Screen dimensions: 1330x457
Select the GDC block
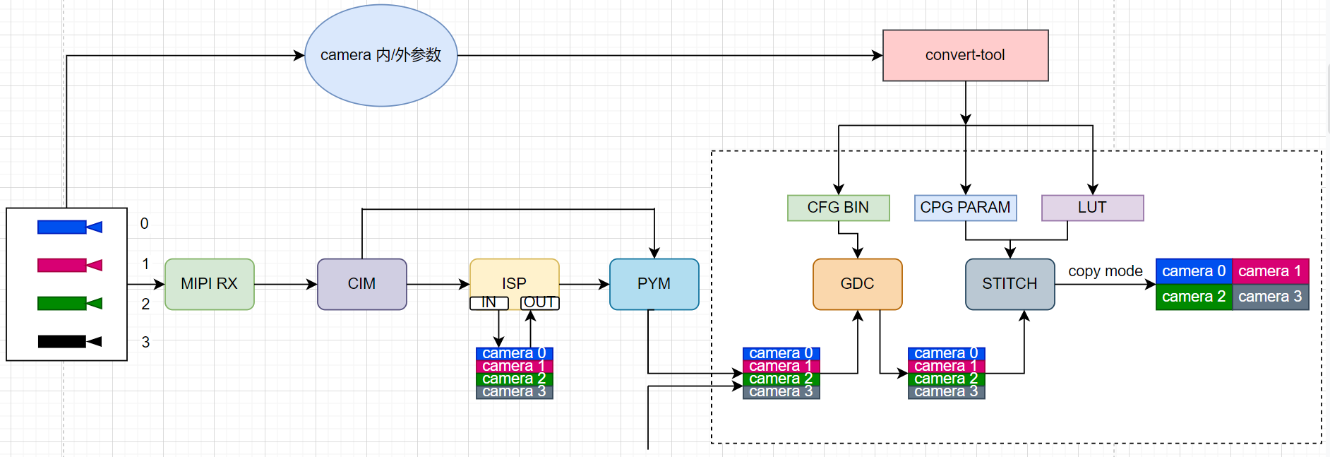click(x=857, y=284)
